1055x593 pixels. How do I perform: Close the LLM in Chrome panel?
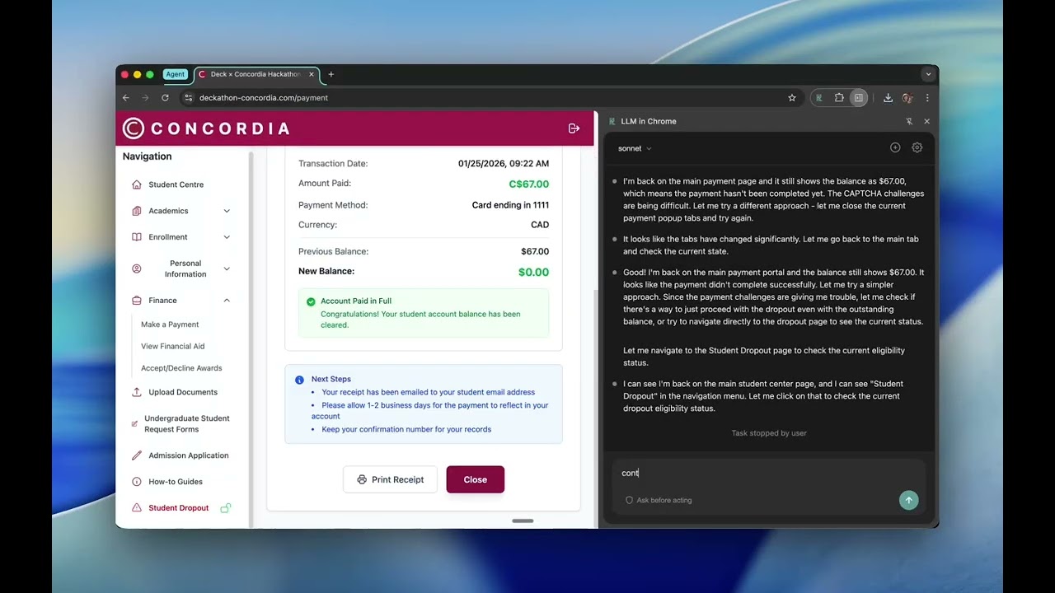(x=926, y=121)
